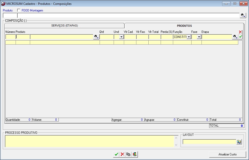
Task: Confirm the row with the small green check beside Etapa
Action: coord(240,37)
